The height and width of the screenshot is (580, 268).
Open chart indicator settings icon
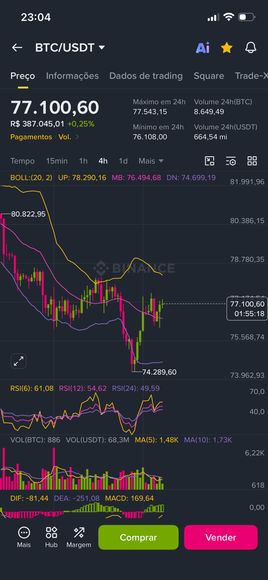point(231,161)
